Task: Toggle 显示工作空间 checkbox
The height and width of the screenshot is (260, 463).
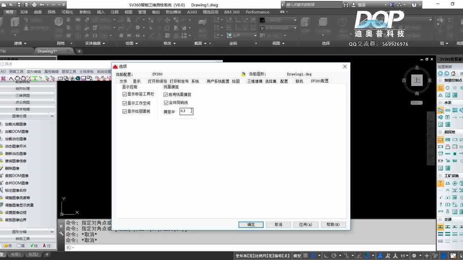Action: [x=124, y=103]
